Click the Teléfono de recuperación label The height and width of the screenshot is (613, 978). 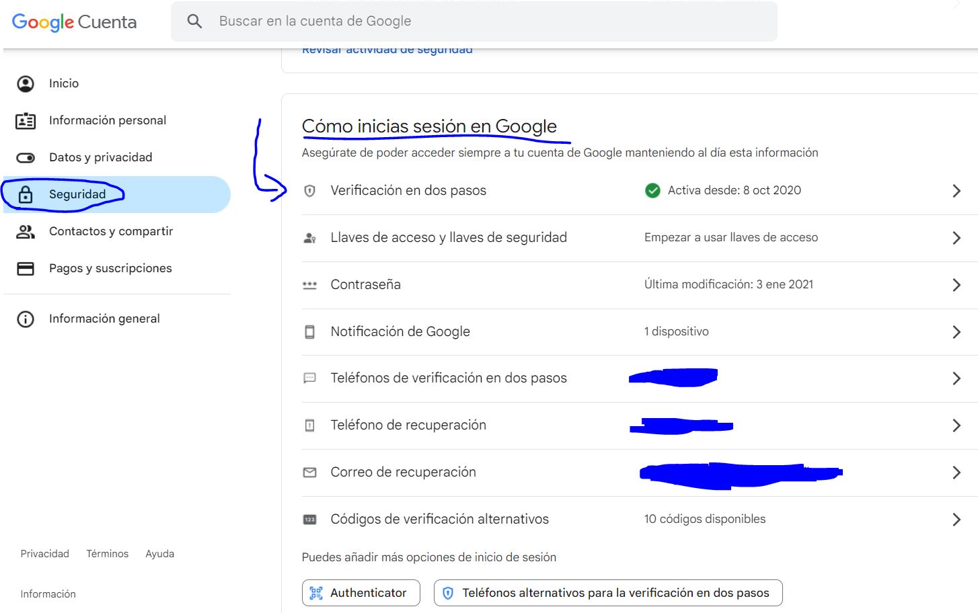point(408,425)
